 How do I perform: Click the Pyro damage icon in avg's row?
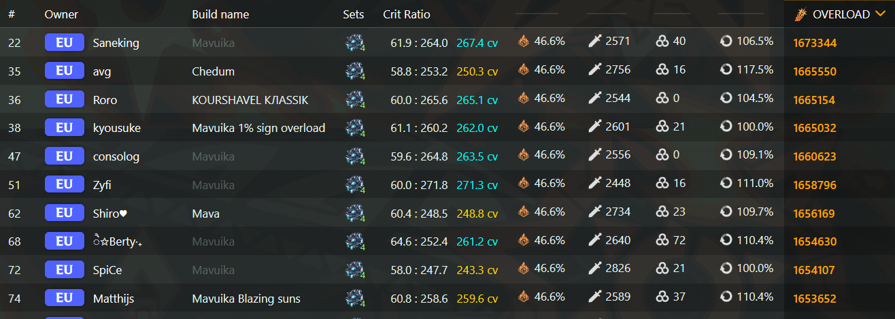[x=524, y=69]
